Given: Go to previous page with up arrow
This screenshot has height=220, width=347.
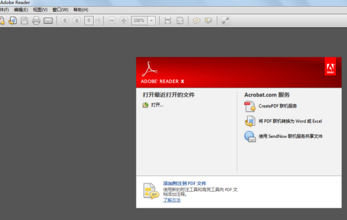Looking at the screenshot, I should click(65, 21).
